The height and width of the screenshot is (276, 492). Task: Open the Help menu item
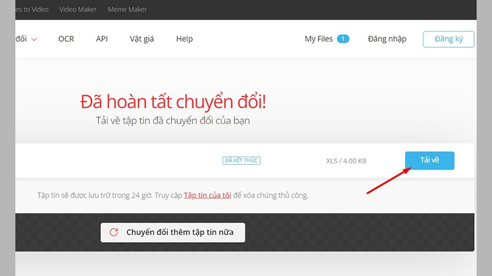coord(184,39)
